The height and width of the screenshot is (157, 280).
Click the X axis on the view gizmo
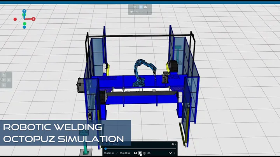tap(33, 19)
